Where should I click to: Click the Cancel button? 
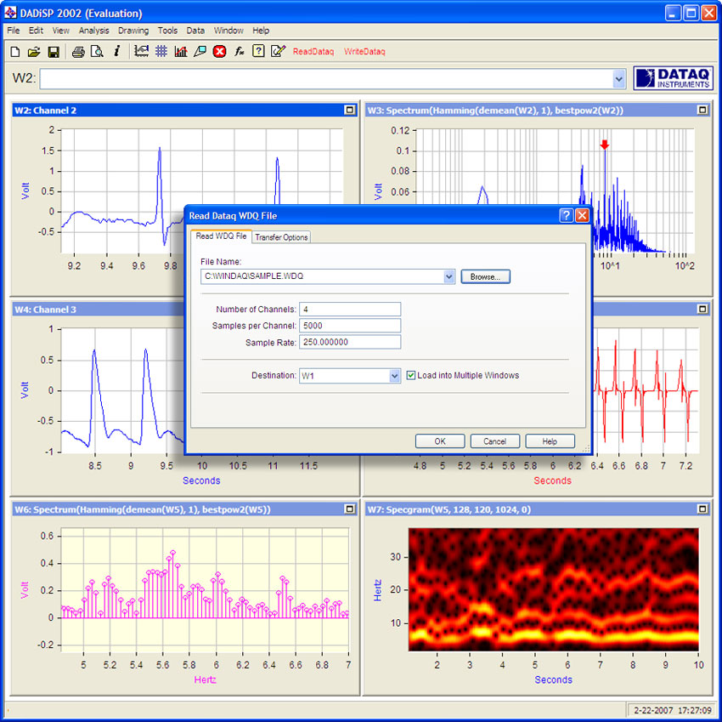click(x=495, y=441)
